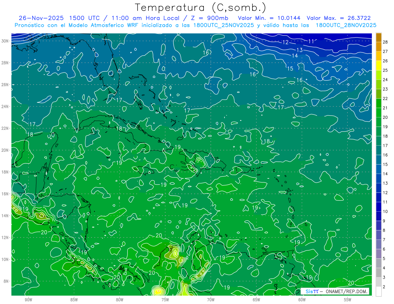This screenshot has height=304, width=394.
Task: Click legend value "28" on the color scale
Action: click(x=386, y=42)
